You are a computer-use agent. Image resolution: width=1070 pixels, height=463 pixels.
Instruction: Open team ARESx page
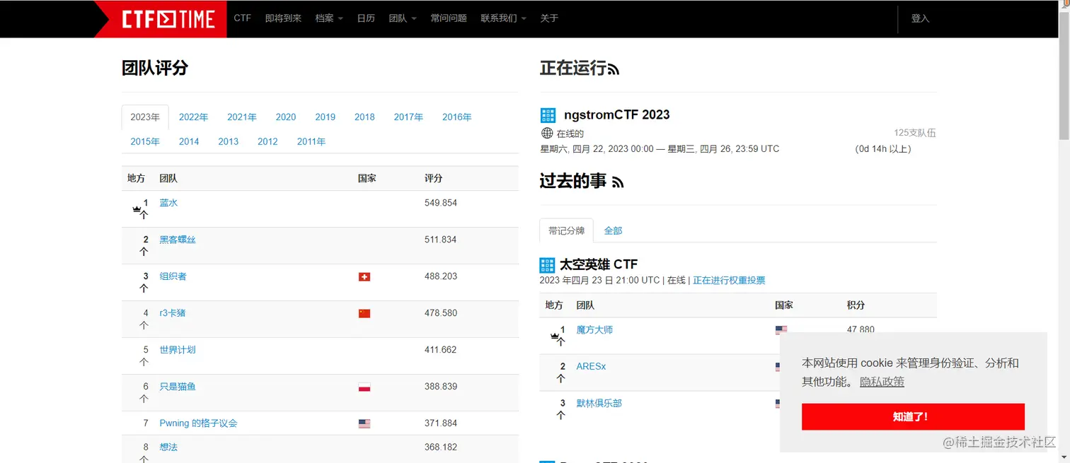[x=591, y=367]
